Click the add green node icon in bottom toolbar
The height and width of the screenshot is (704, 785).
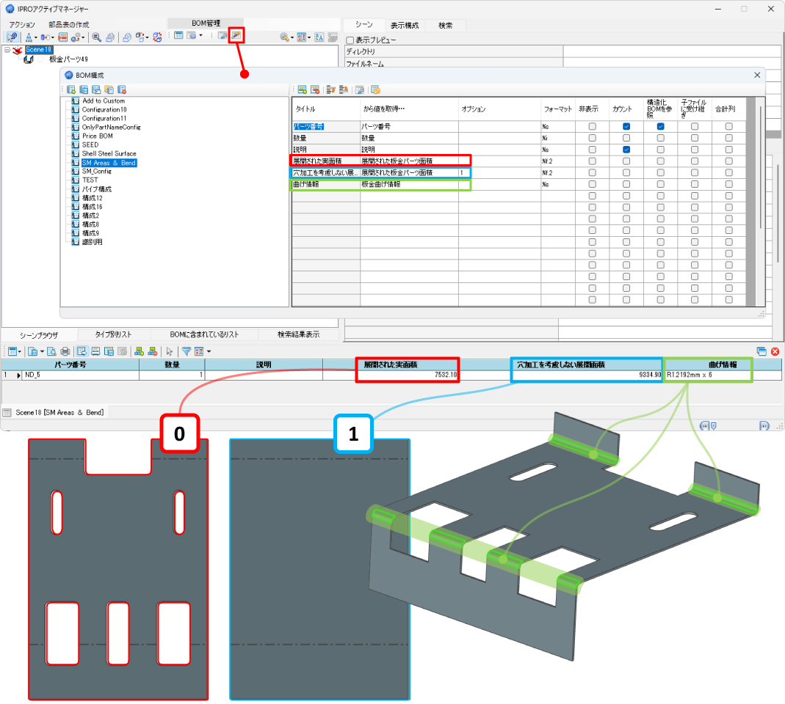(x=140, y=351)
